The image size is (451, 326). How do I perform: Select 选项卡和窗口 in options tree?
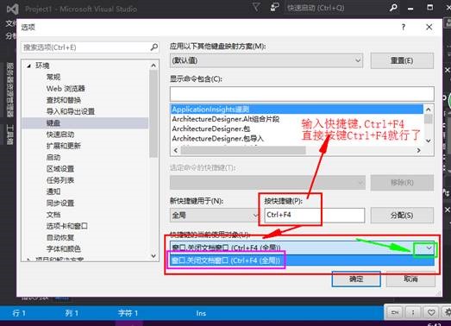[67, 226]
